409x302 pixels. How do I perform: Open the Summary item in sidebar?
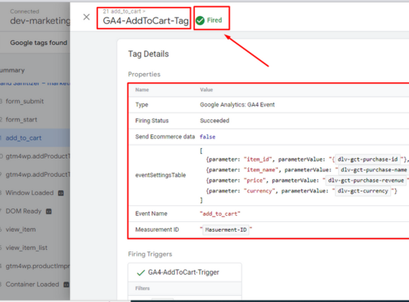point(12,70)
